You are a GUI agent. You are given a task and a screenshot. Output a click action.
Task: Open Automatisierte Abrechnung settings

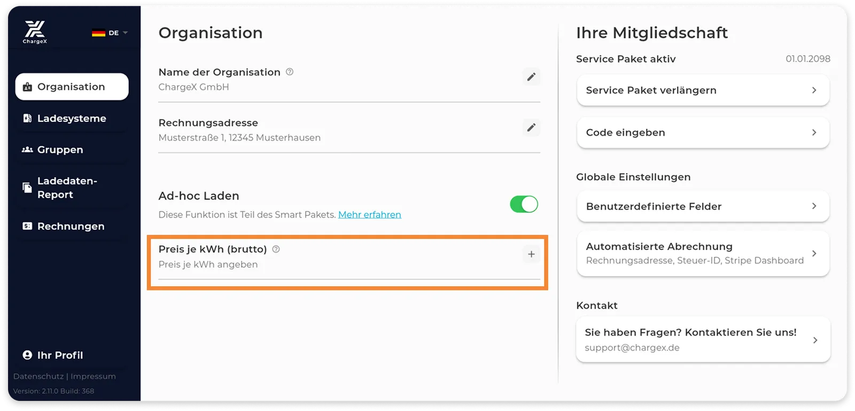tap(703, 253)
